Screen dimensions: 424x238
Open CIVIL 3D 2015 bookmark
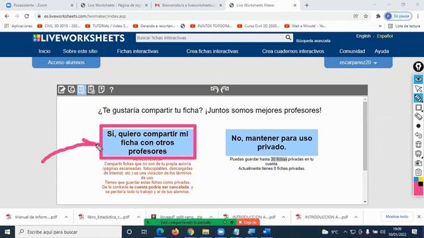(x=58, y=26)
